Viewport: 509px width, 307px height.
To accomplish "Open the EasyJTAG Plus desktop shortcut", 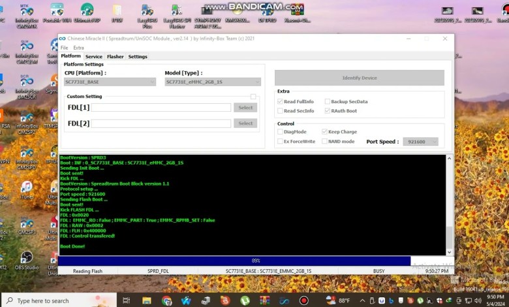I will tap(147, 16).
